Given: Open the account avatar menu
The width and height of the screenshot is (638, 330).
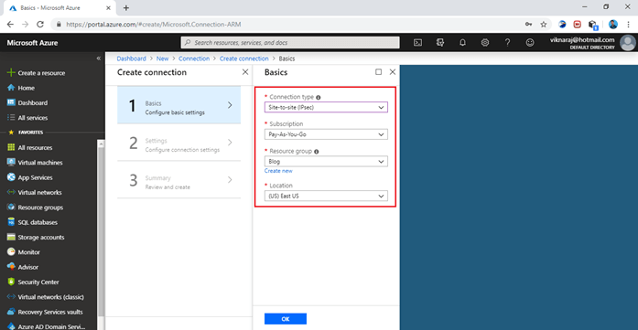Looking at the screenshot, I should (627, 43).
